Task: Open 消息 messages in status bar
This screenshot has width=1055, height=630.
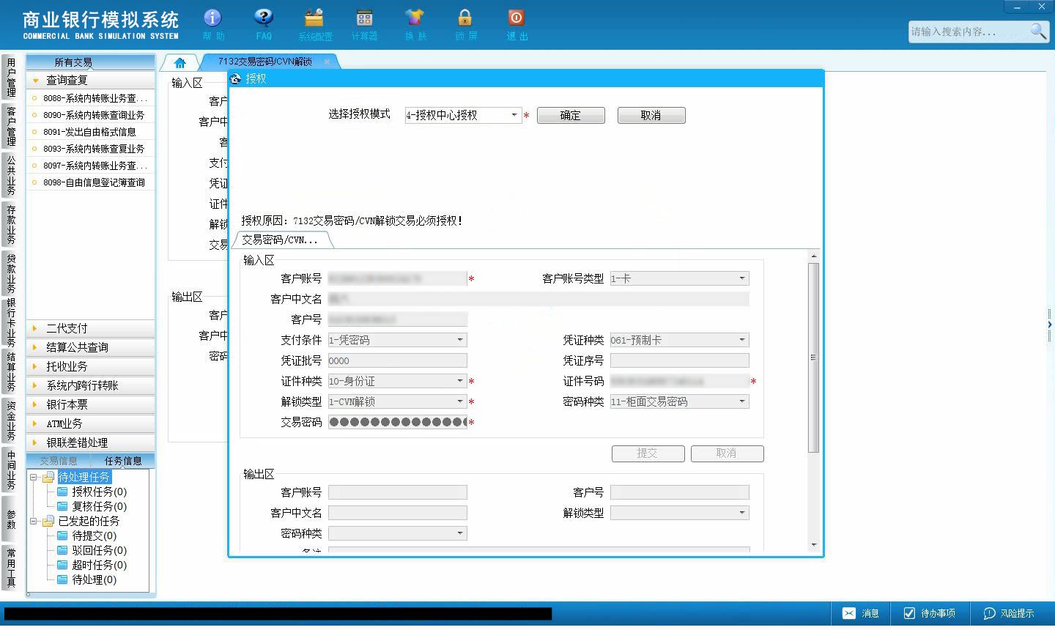Action: pyautogui.click(x=861, y=613)
